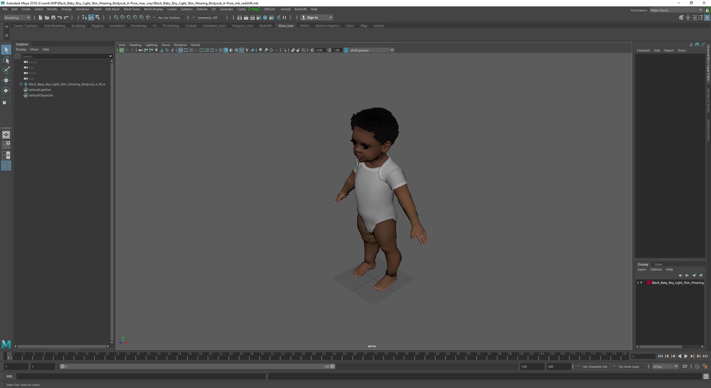Choose the Paint Selection tool
The width and height of the screenshot is (711, 388).
click(x=6, y=70)
